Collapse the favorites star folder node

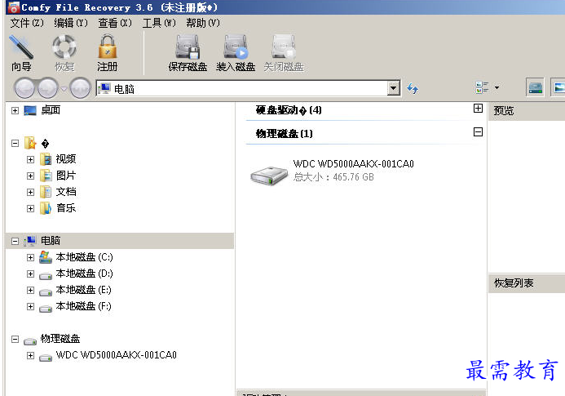click(x=15, y=144)
